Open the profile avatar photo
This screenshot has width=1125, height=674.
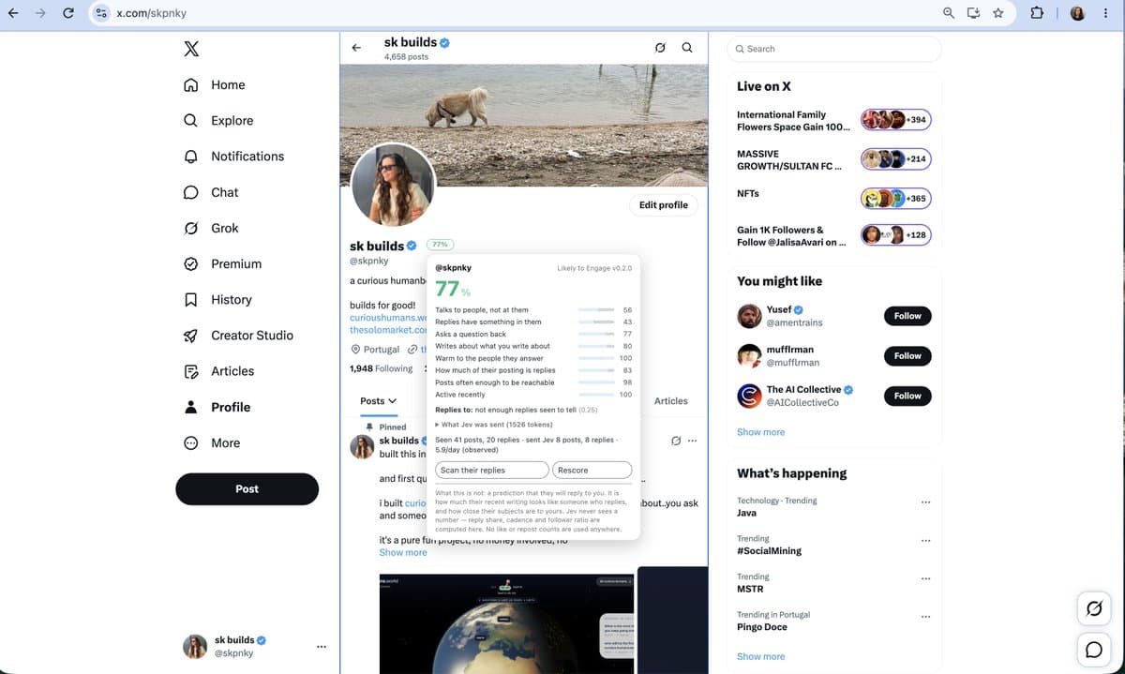pos(393,186)
